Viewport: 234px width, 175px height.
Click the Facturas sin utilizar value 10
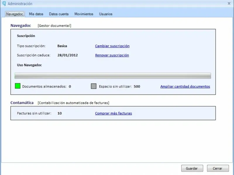coord(60,113)
